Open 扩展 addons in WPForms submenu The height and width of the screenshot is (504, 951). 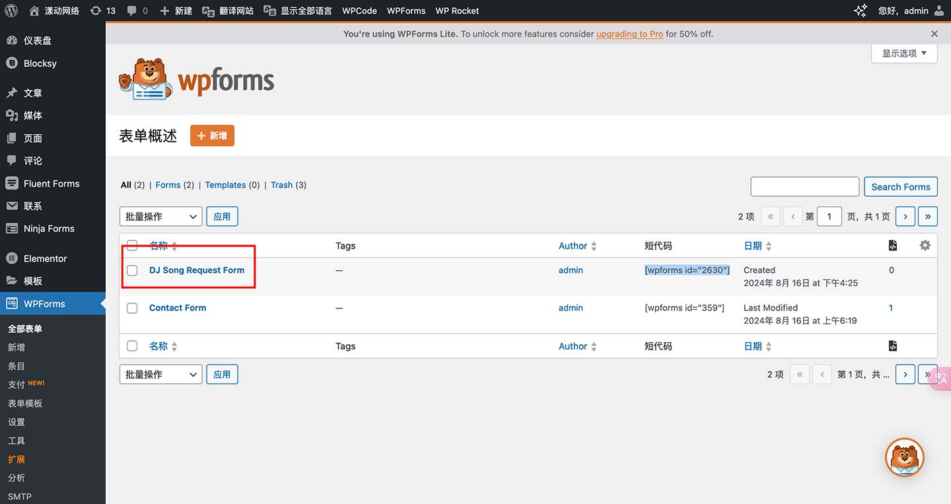point(17,459)
